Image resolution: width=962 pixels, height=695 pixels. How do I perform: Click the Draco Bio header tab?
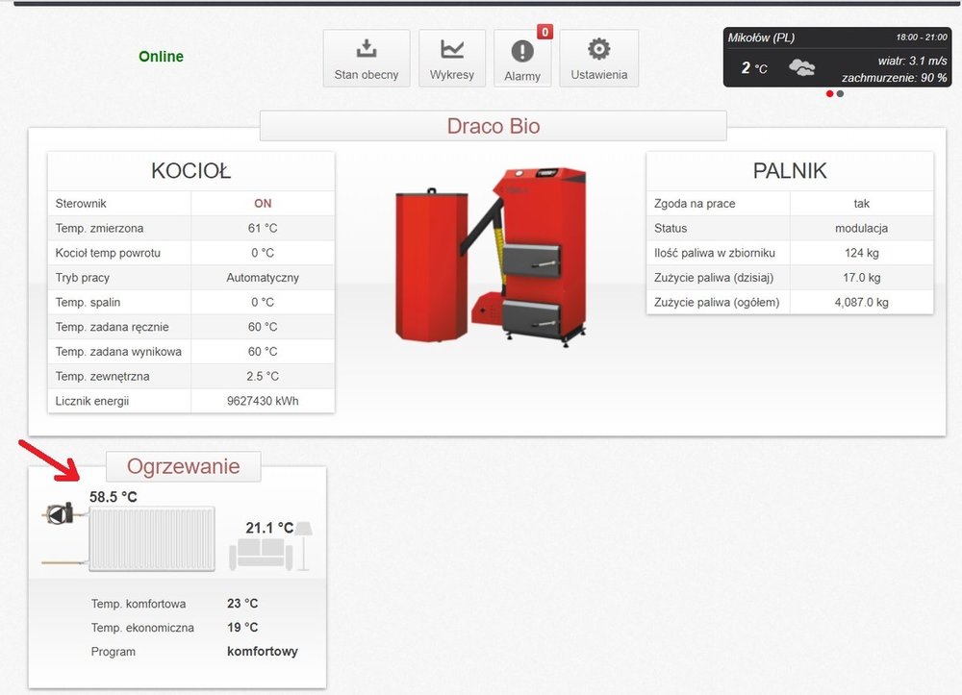pyautogui.click(x=493, y=126)
